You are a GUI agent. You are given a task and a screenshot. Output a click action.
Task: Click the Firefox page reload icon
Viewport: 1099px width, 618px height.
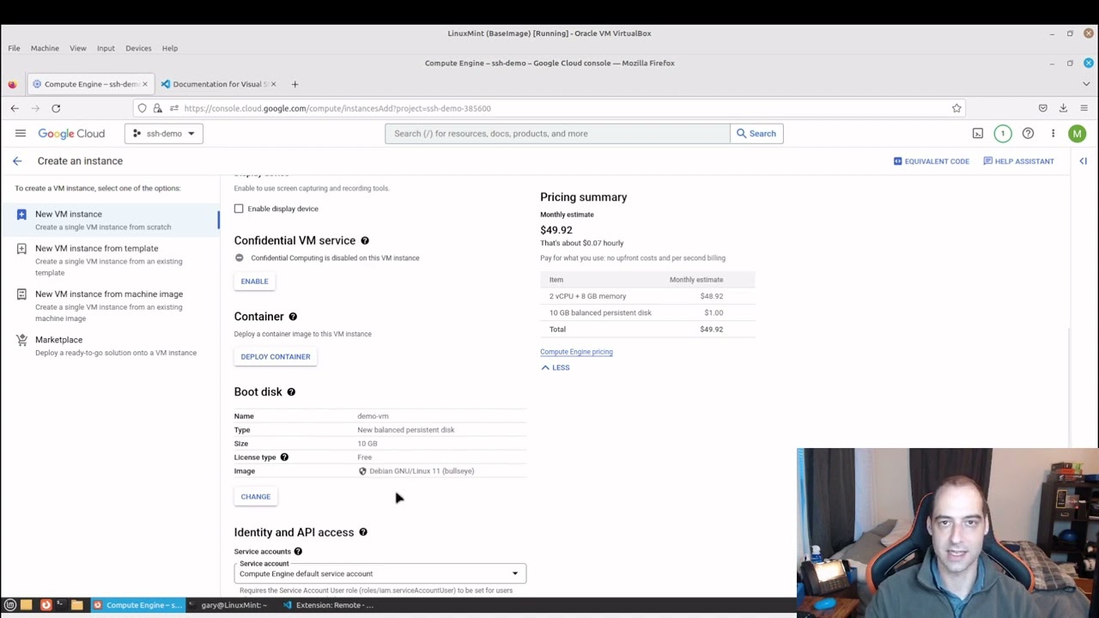[x=56, y=108]
